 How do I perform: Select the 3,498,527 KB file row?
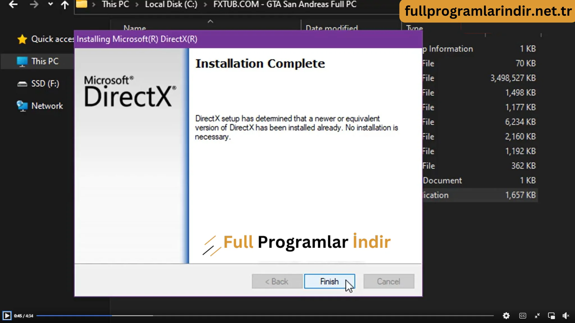click(x=480, y=78)
